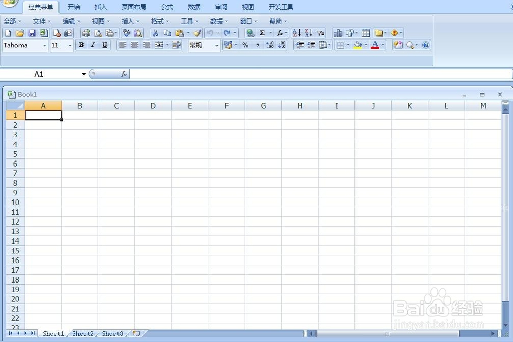The width and height of the screenshot is (513, 342).
Task: Click the Print icon in toolbar
Action: [86, 33]
